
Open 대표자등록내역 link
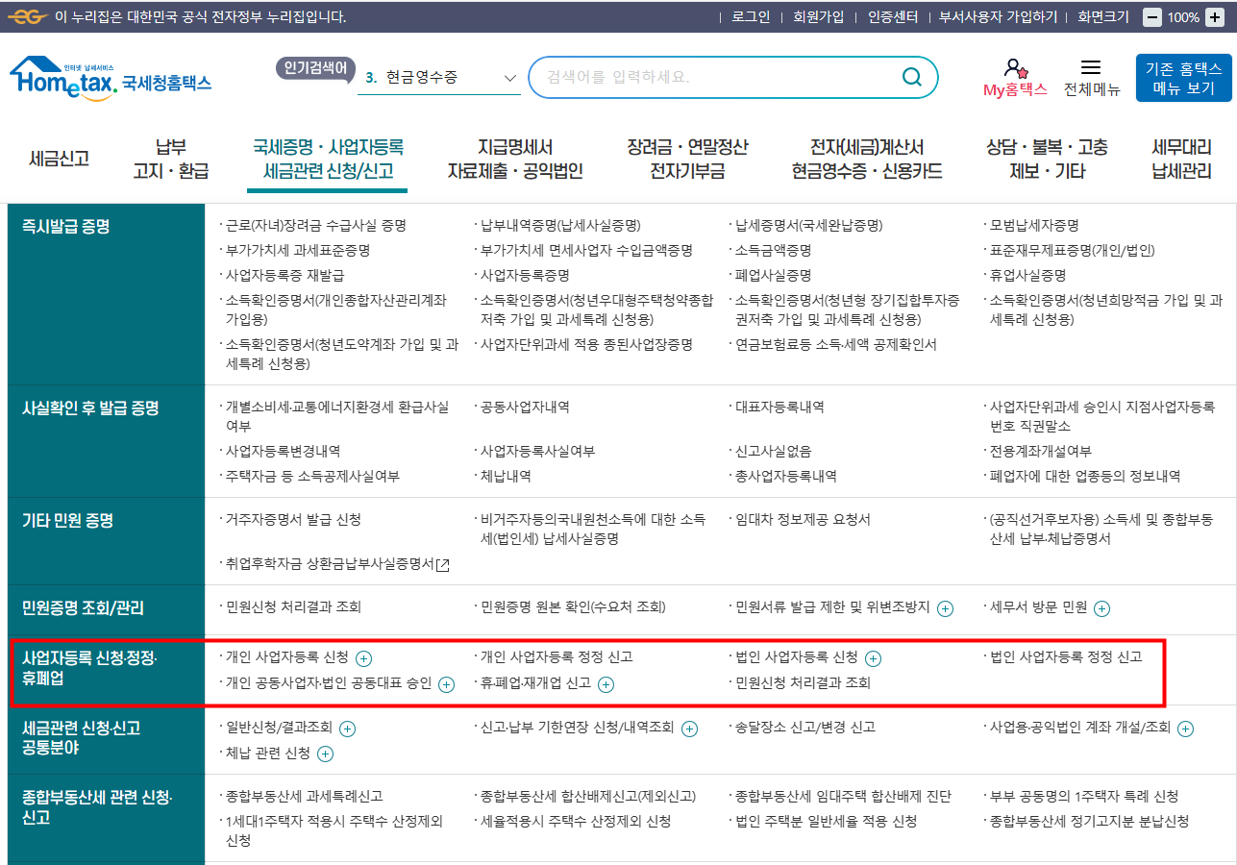pos(779,408)
